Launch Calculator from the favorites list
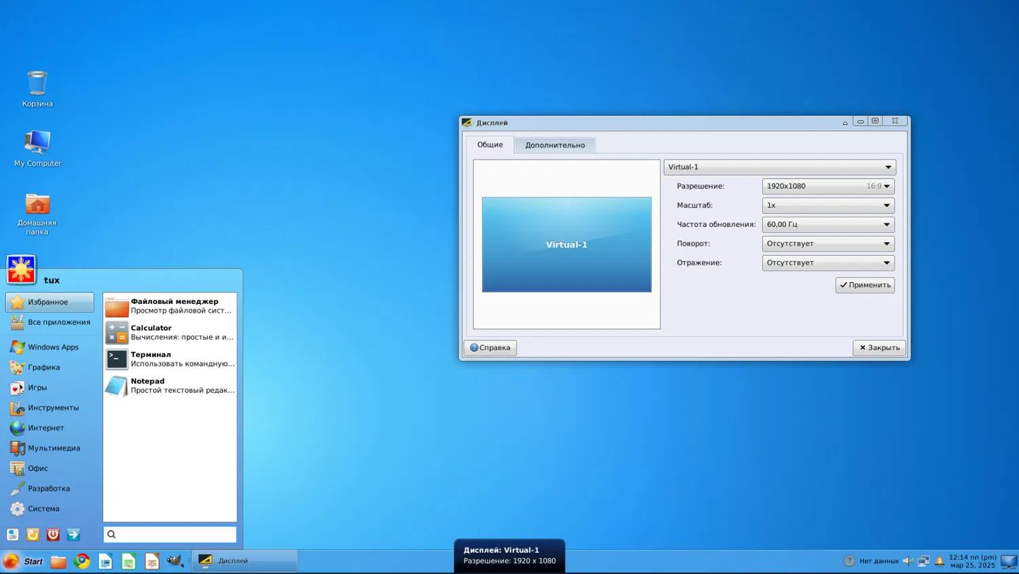 170,332
